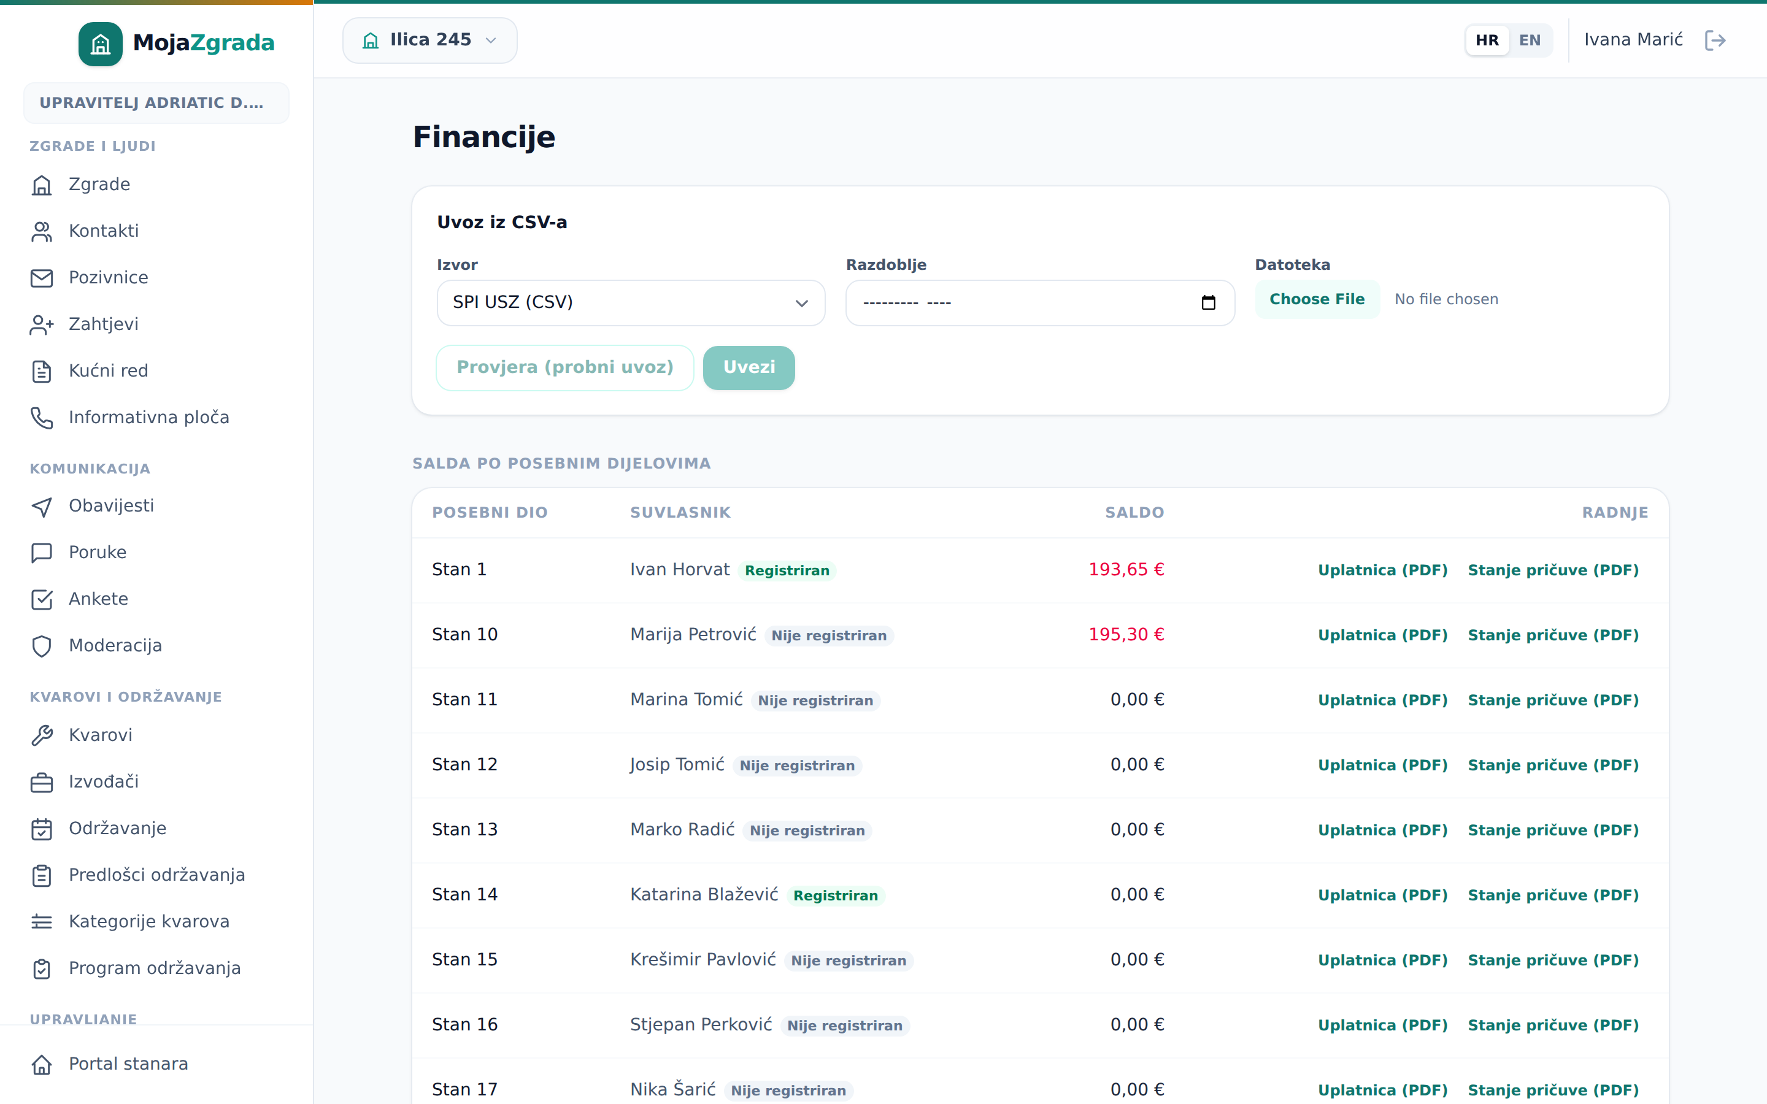The image size is (1767, 1104).
Task: Switch language to EN
Action: coord(1530,40)
